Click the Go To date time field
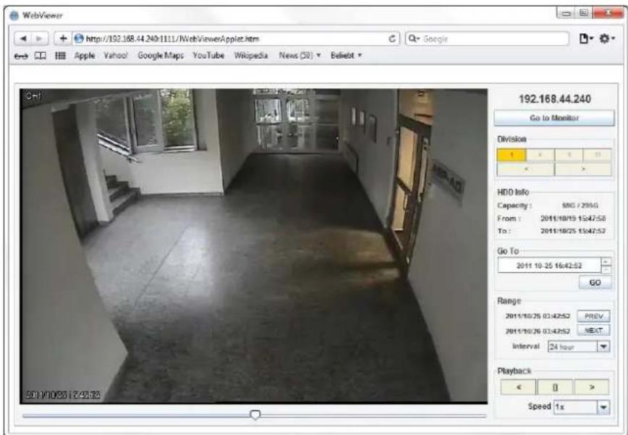628x435 pixels. tap(549, 266)
